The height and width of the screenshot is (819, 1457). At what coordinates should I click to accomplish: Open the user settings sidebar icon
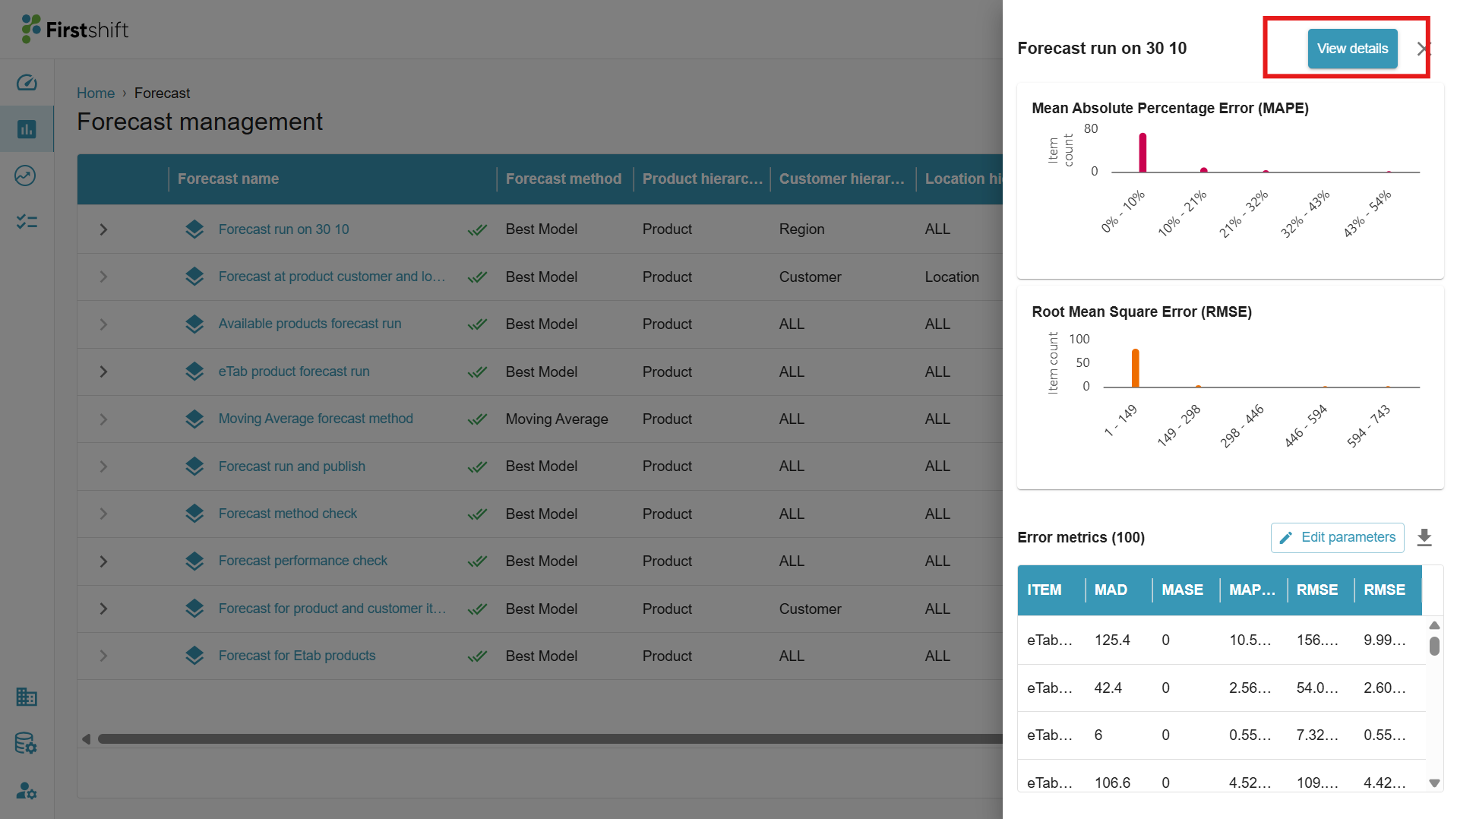[x=27, y=791]
